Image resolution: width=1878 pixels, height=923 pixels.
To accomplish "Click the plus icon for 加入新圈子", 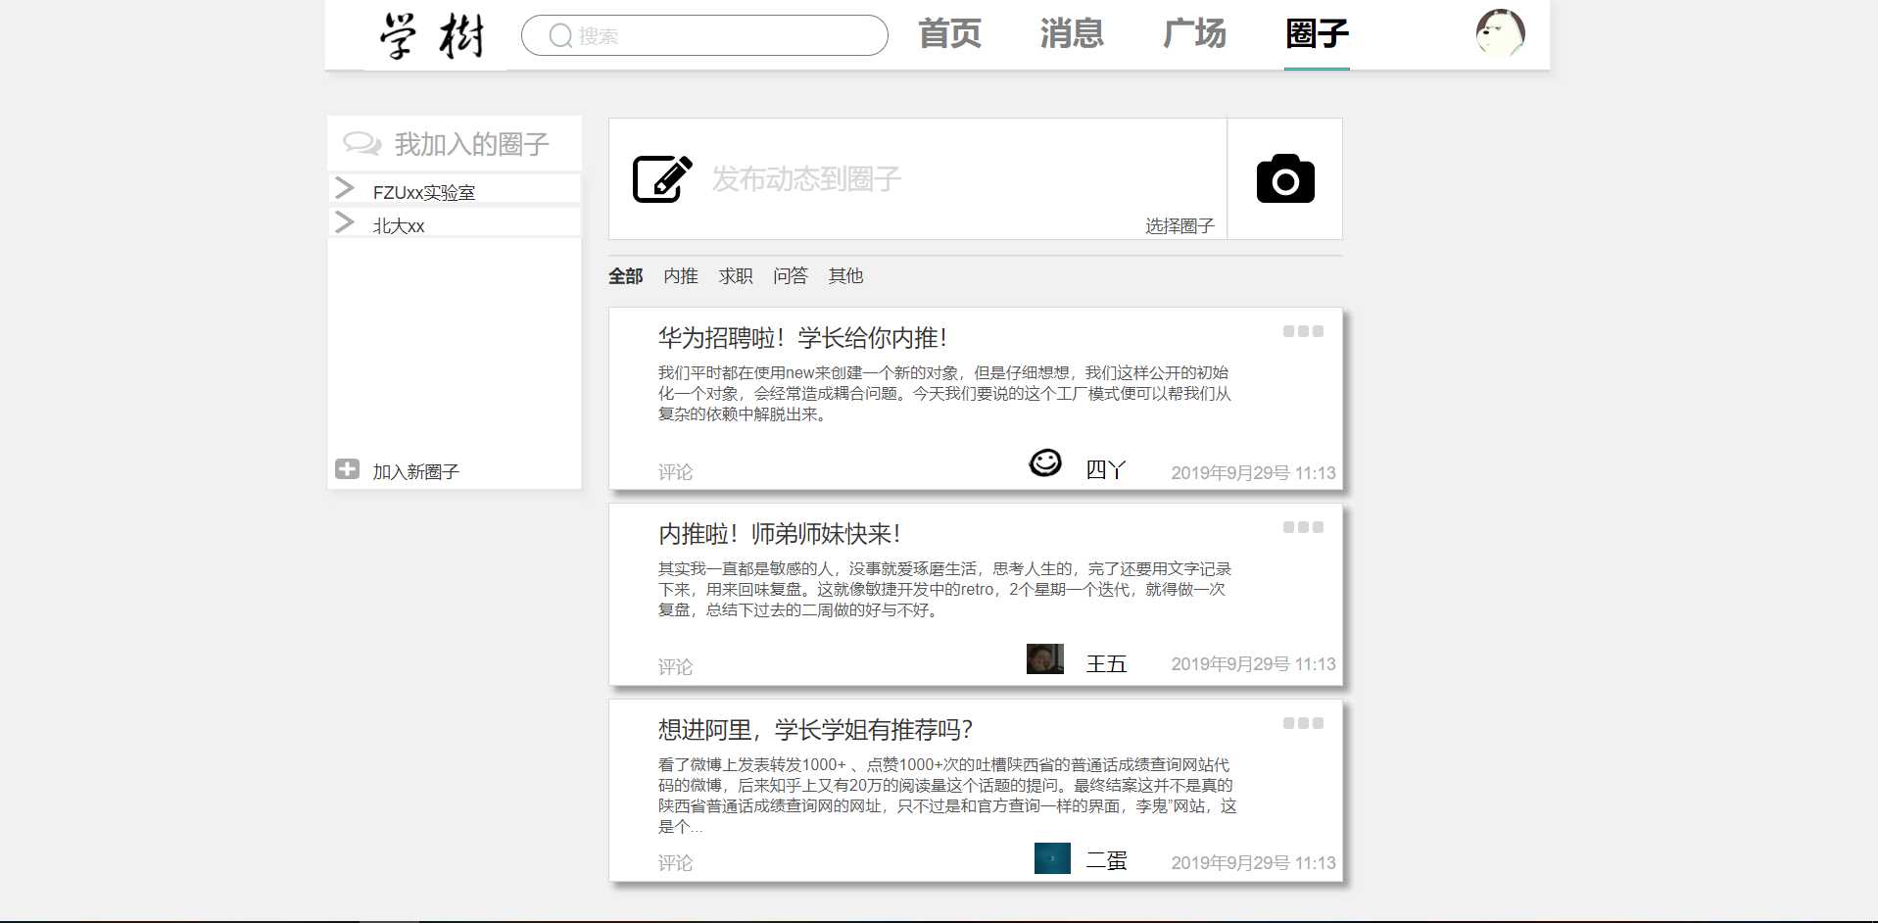I will coord(347,469).
